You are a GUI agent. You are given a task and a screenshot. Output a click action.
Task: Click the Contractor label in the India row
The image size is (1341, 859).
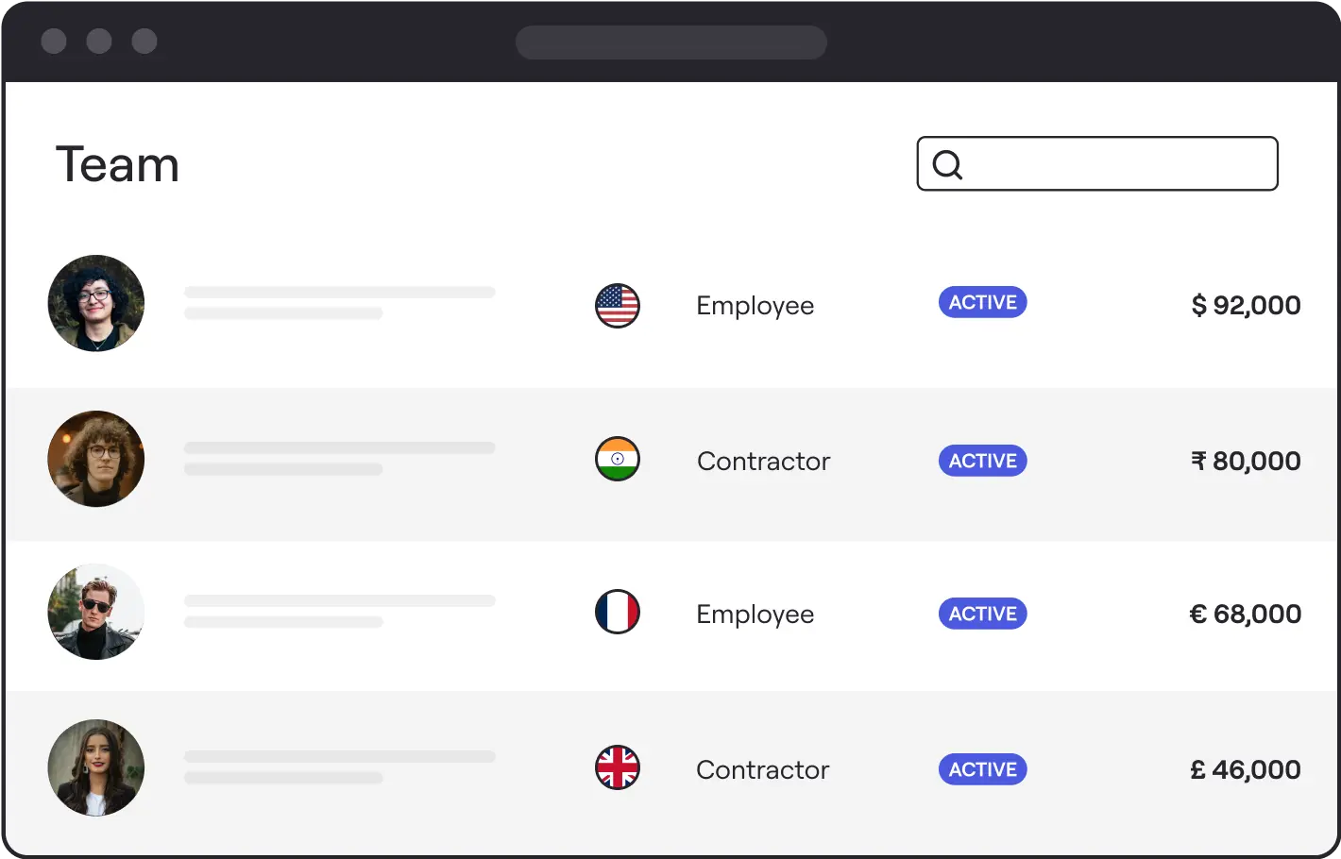[x=763, y=461]
